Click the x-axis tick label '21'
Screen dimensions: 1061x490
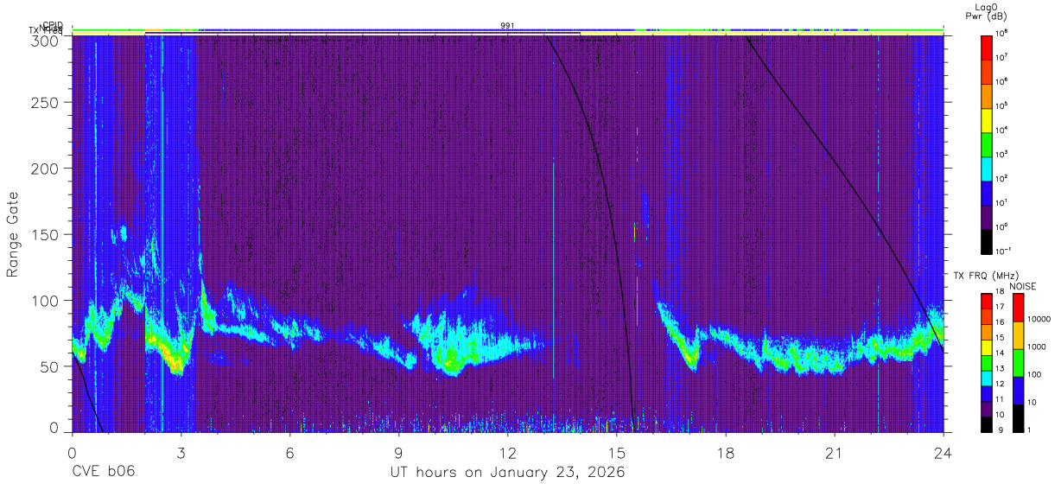[834, 453]
